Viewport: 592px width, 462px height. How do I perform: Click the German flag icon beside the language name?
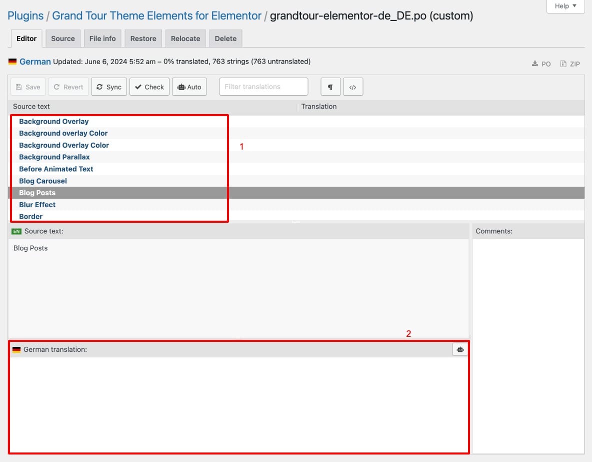click(12, 62)
